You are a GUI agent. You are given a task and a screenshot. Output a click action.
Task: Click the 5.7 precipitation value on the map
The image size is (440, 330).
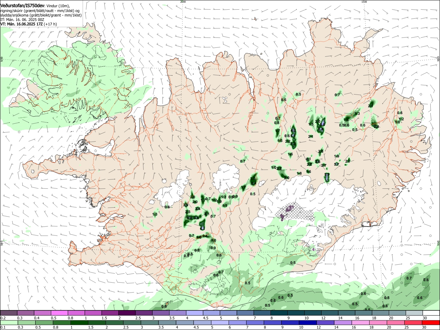click(x=337, y=164)
